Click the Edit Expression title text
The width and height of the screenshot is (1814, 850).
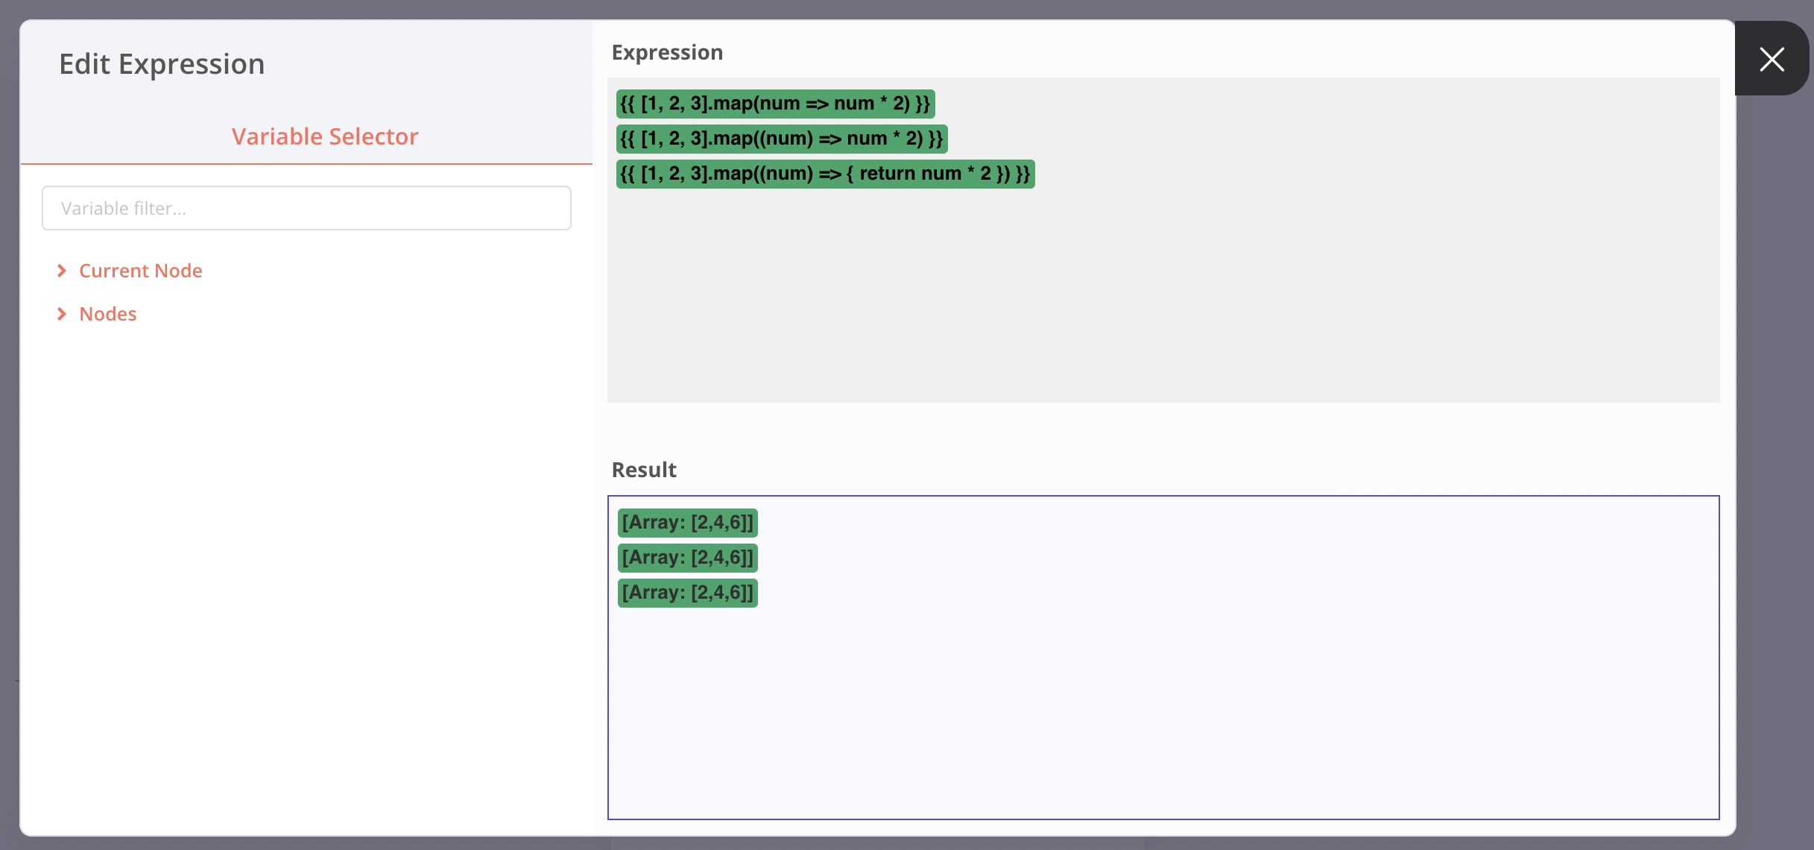coord(162,64)
